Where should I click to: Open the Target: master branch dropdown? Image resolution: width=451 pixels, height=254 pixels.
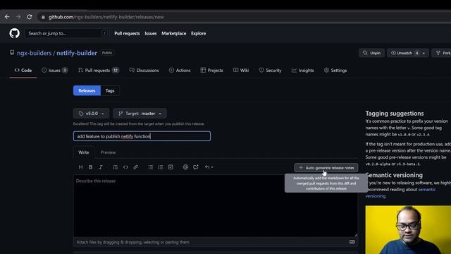(140, 114)
